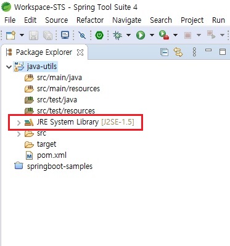
Task: Click the Debug bug icon
Action: 117,35
